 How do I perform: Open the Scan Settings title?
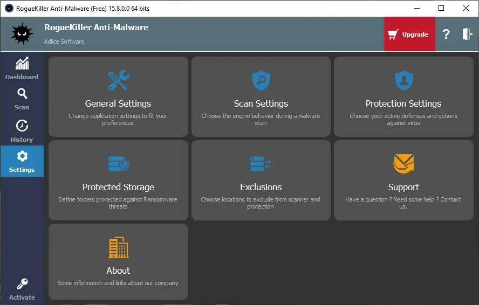tap(261, 103)
